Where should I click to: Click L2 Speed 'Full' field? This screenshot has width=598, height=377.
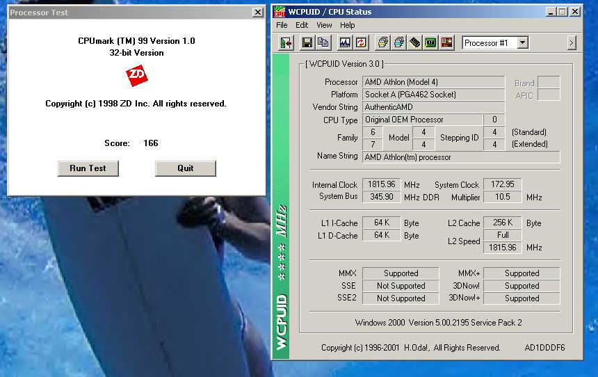pyautogui.click(x=502, y=235)
